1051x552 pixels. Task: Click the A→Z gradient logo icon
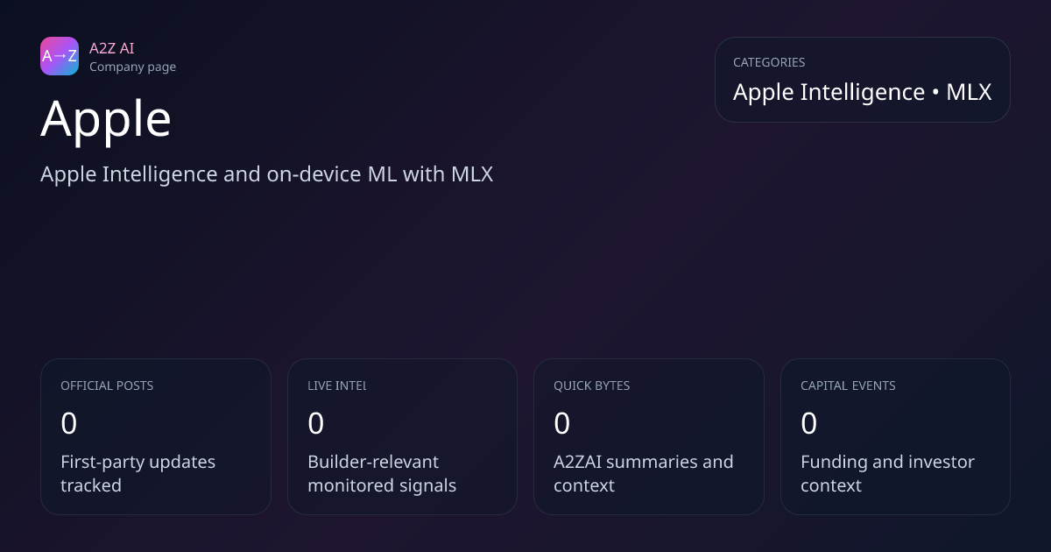pyautogui.click(x=60, y=56)
